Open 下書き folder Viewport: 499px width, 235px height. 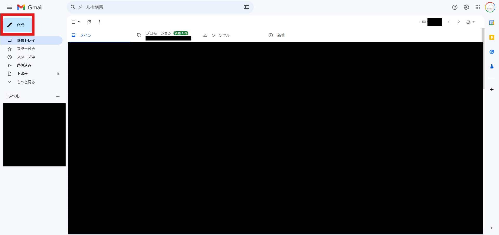pyautogui.click(x=31, y=74)
